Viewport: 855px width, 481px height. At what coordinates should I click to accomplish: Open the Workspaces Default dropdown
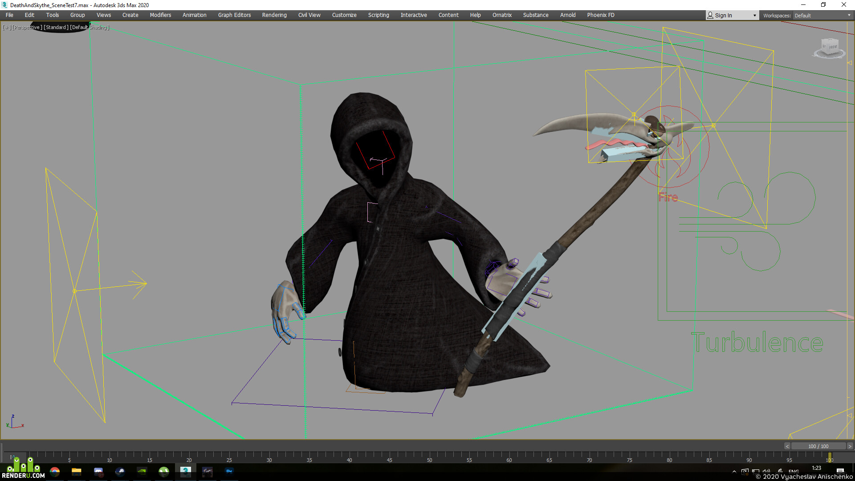[x=822, y=16]
